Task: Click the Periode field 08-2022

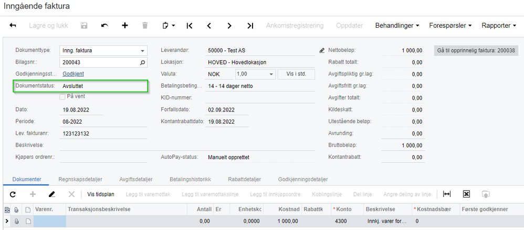Action: coord(103,122)
